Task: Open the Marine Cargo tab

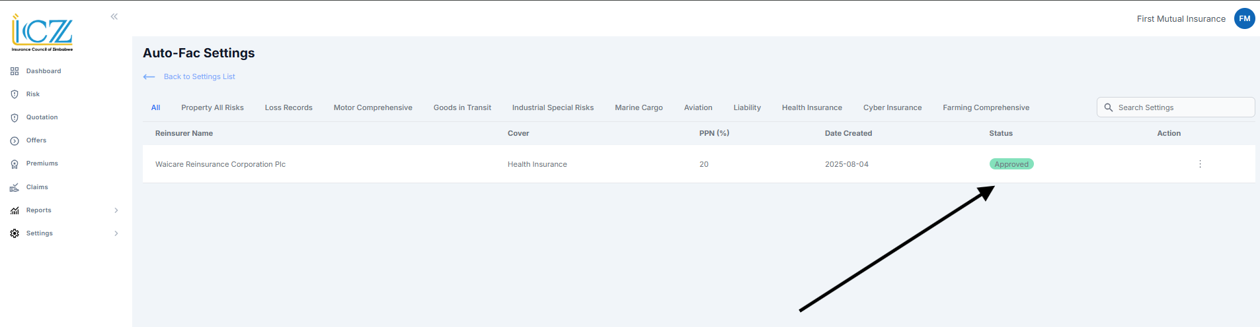Action: 639,107
